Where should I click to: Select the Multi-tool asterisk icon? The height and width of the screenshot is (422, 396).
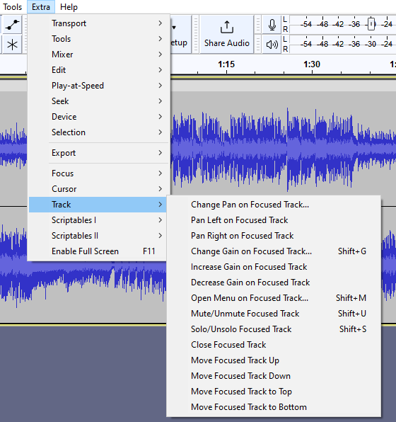click(x=12, y=45)
